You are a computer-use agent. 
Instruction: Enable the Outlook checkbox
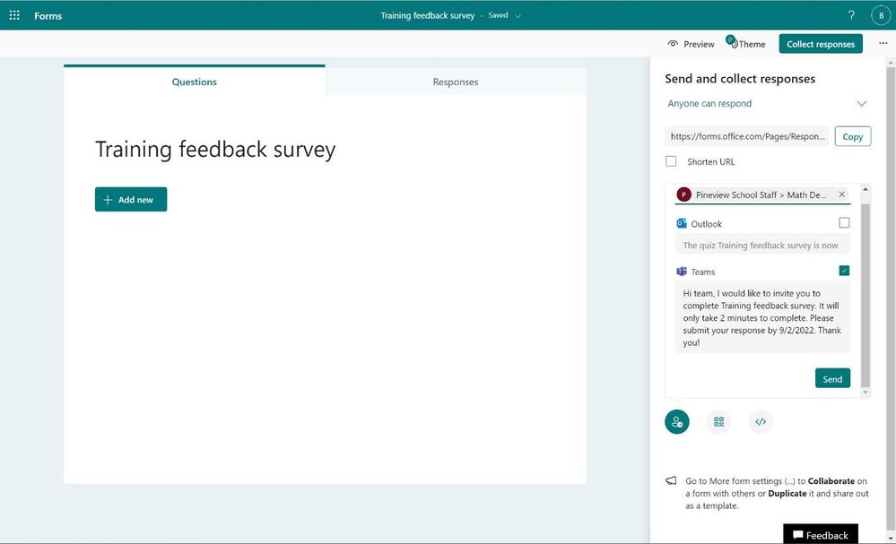(844, 222)
